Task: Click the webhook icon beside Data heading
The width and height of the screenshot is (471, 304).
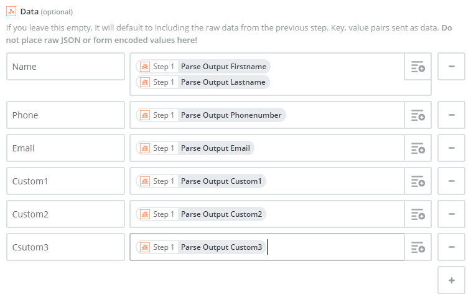Action: click(11, 12)
